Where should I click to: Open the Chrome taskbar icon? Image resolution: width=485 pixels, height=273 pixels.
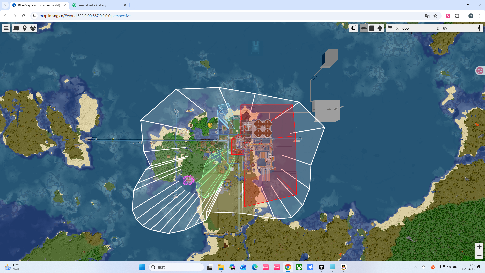click(x=288, y=267)
